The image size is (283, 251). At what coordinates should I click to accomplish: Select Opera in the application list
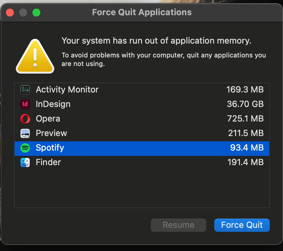tap(48, 119)
